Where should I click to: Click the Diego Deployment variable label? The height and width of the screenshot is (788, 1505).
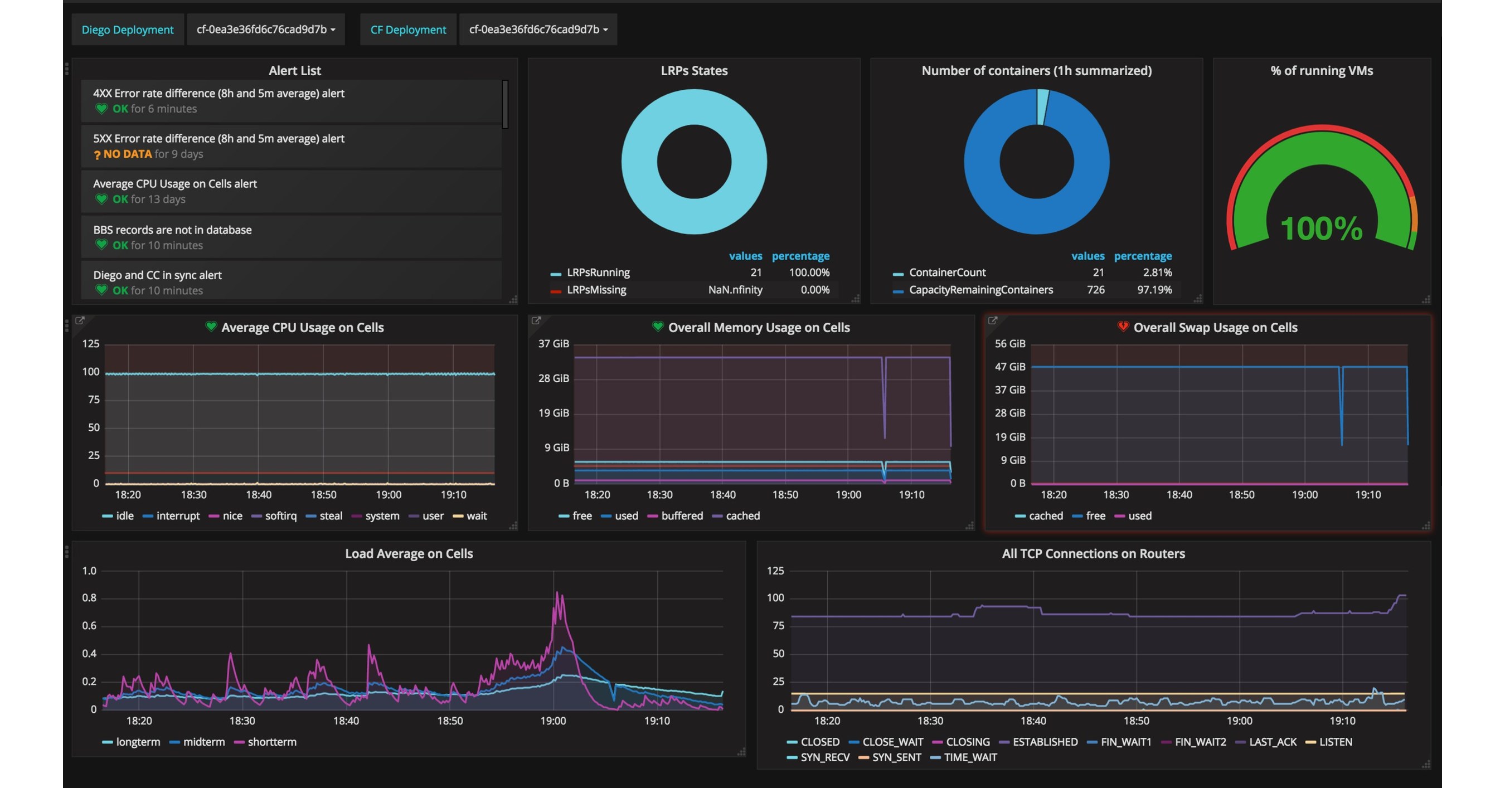[127, 29]
